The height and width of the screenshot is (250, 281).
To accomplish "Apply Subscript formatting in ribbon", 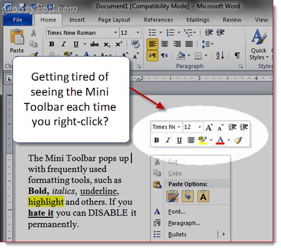I will pyautogui.click(x=107, y=45).
